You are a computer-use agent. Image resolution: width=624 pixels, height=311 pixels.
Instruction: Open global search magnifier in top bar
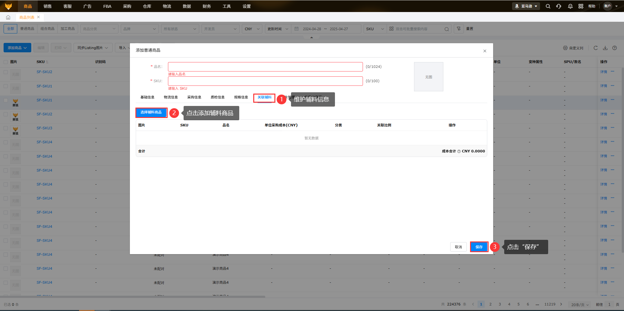pos(548,6)
